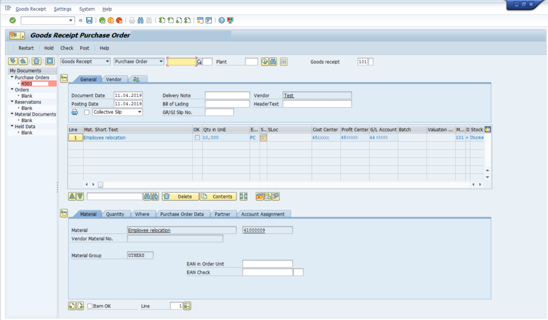Tick the OK checkbox for line 1
The image size is (548, 320).
[197, 138]
